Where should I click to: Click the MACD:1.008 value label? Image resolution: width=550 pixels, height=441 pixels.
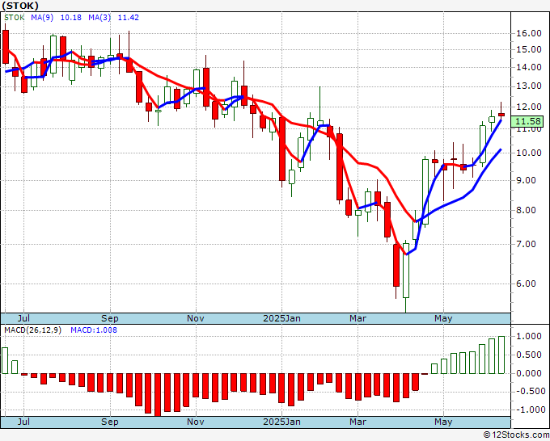tap(94, 330)
